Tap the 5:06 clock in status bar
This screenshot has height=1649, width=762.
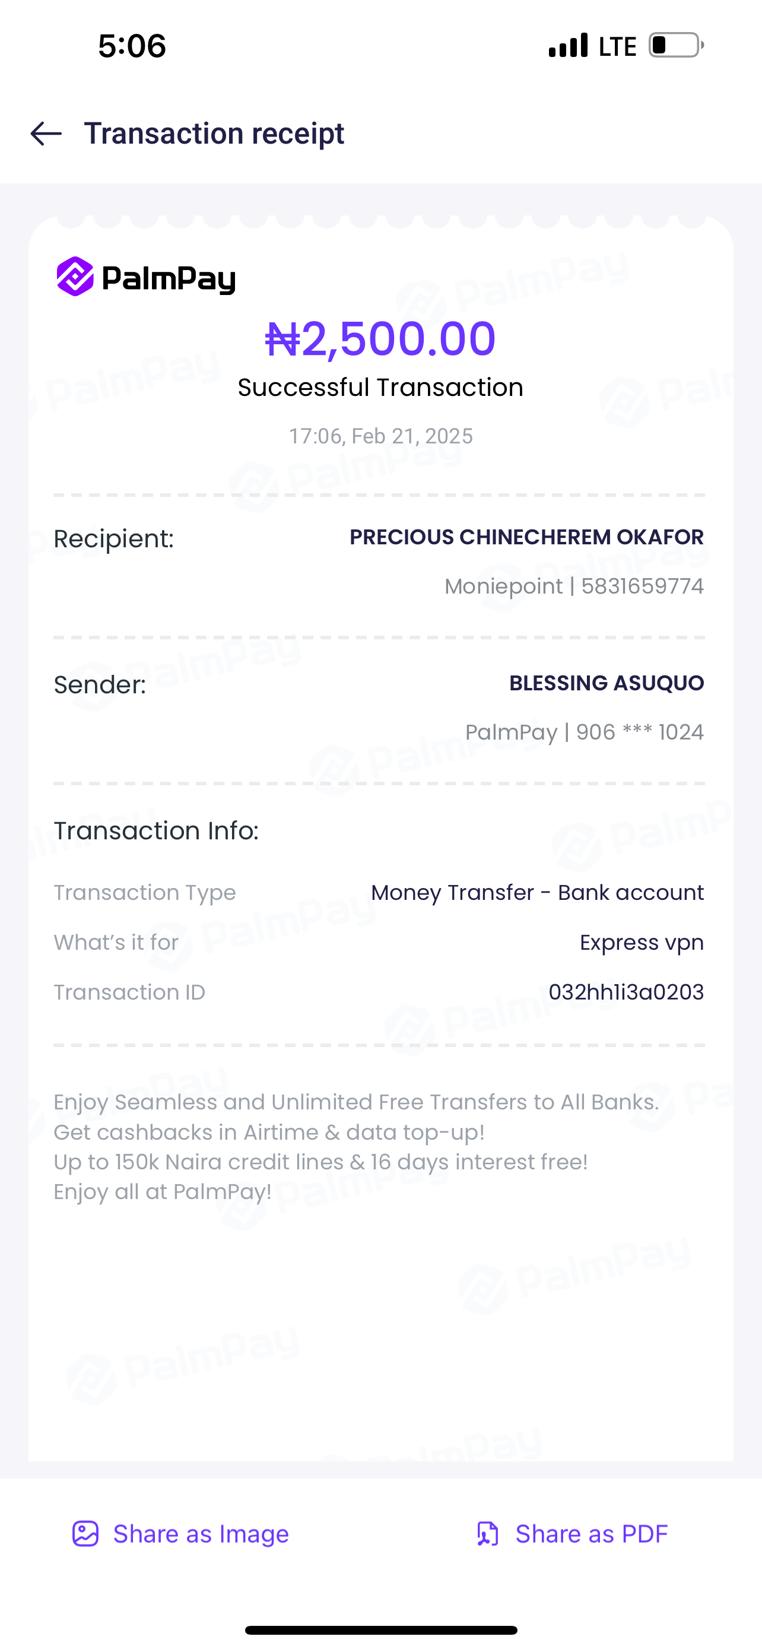click(132, 46)
